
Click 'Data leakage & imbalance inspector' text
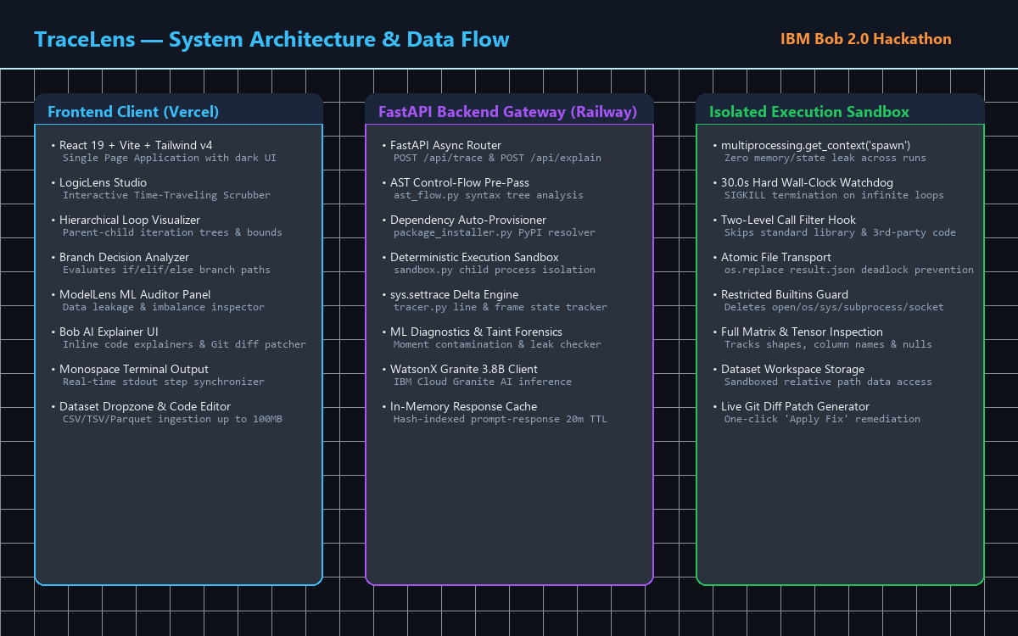164,307
